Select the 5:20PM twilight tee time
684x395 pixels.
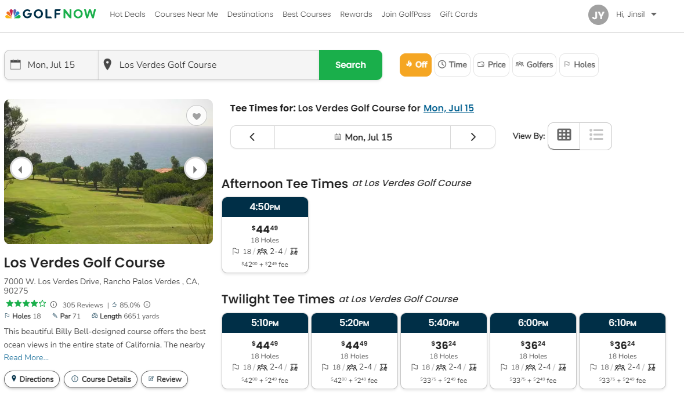[354, 351]
